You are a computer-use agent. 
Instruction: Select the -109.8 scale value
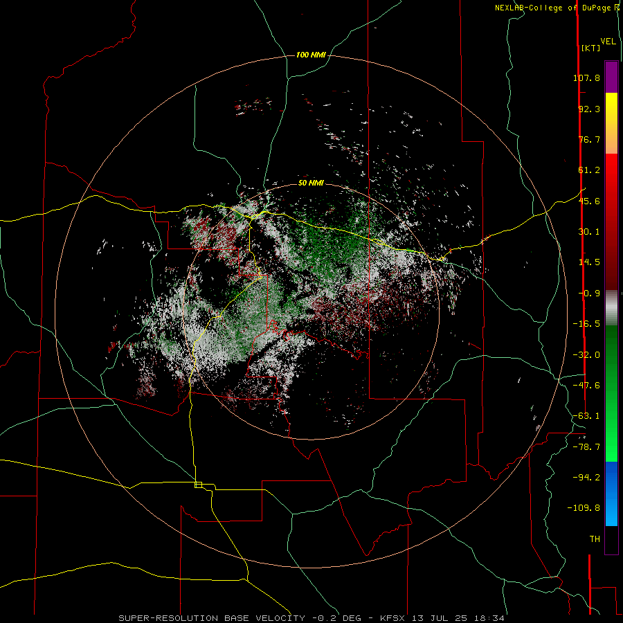coord(584,508)
